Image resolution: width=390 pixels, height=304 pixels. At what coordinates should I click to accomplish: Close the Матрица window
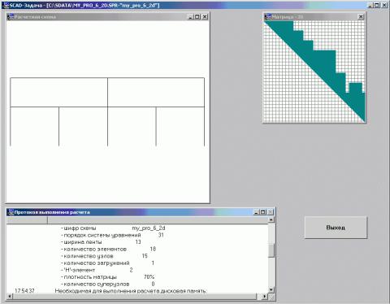361,17
